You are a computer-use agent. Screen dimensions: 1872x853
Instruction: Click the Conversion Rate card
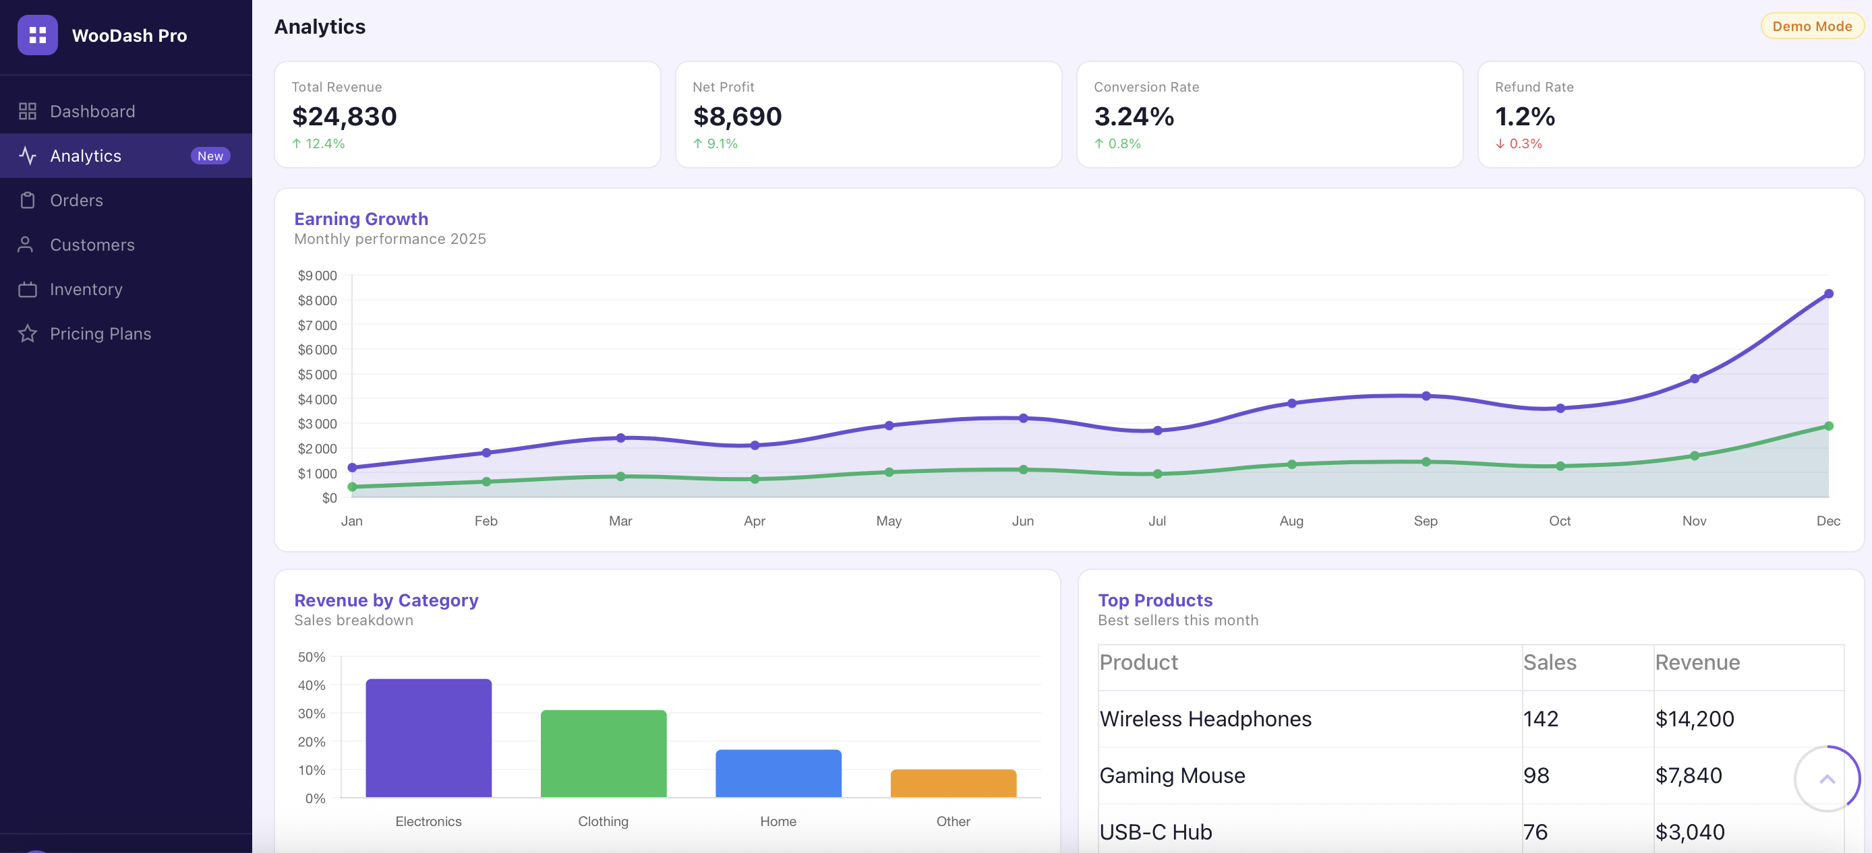click(x=1269, y=115)
